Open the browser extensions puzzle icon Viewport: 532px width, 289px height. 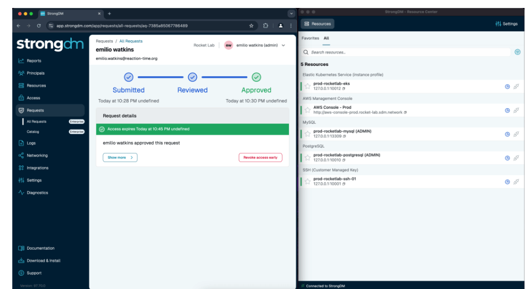point(265,25)
